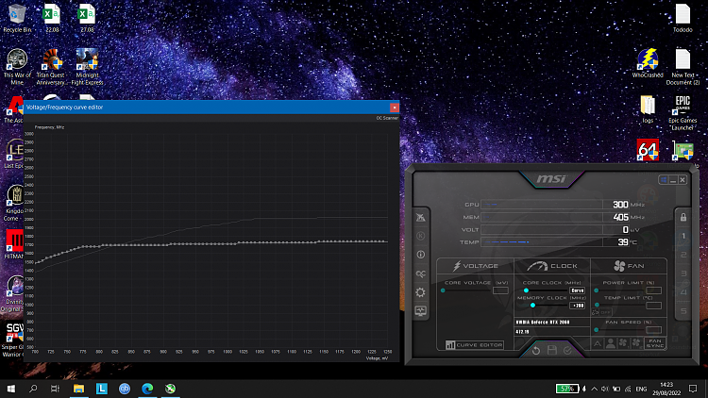The height and width of the screenshot is (398, 708).
Task: Select profile slot 4 in Afterburner
Action: [x=683, y=292]
